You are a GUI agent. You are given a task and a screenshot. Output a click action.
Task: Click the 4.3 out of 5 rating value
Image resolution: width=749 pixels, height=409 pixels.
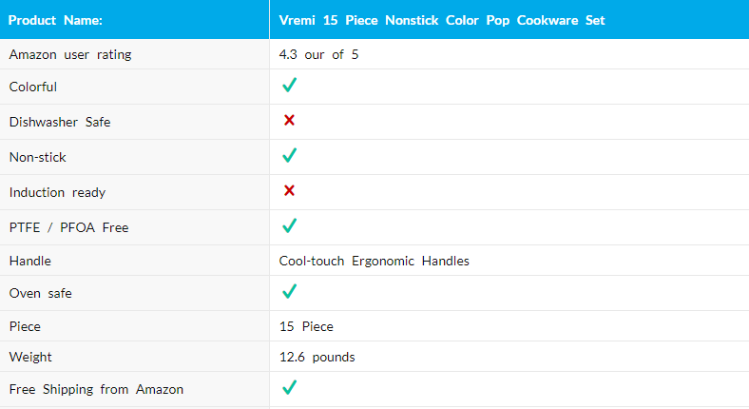coord(318,54)
